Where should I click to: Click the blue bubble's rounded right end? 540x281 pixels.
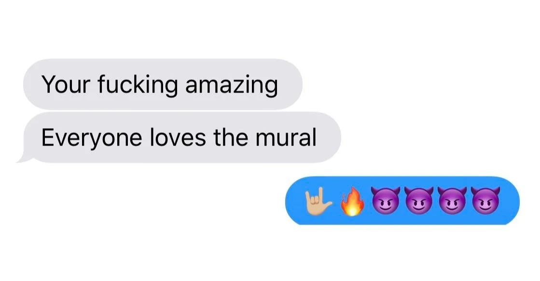pos(510,201)
